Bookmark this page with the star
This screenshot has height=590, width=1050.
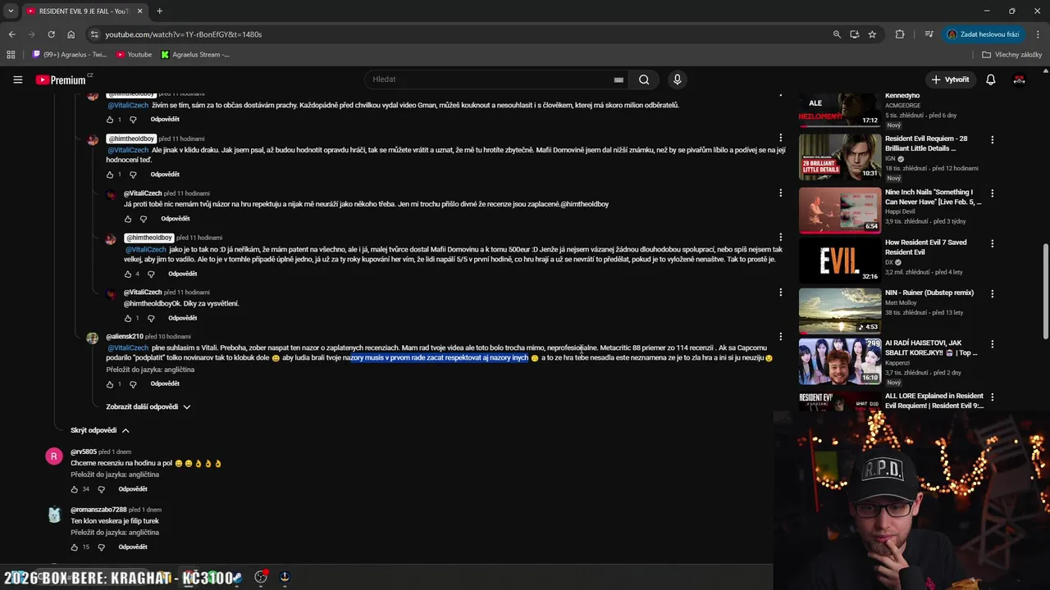(872, 34)
